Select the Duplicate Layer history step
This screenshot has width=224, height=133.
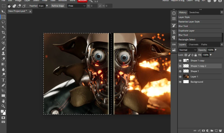tap(200, 31)
